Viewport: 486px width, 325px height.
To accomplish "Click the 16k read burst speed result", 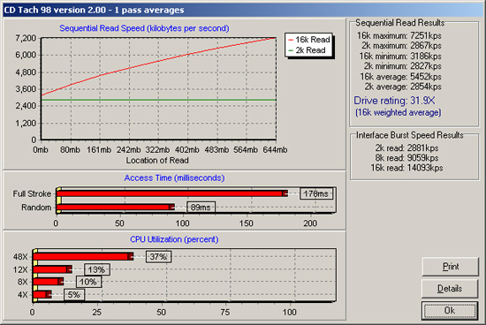I will 406,168.
